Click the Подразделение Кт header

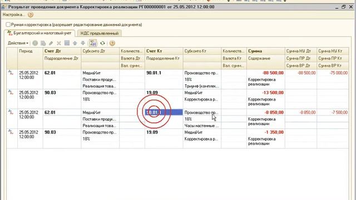click(164, 58)
